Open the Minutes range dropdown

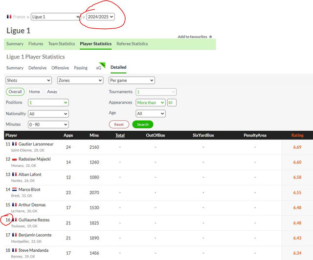coord(48,124)
